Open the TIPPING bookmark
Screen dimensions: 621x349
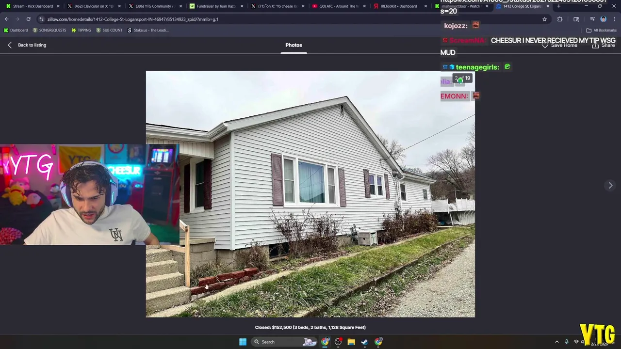81,30
